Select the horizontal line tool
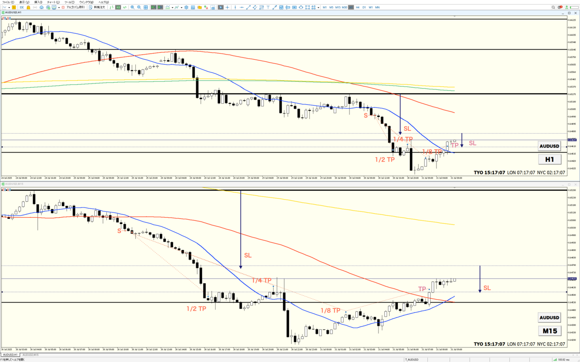 pyautogui.click(x=242, y=8)
